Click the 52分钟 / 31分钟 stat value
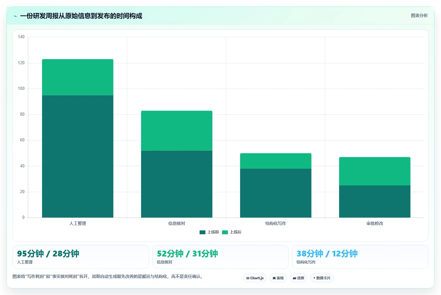 (x=187, y=254)
